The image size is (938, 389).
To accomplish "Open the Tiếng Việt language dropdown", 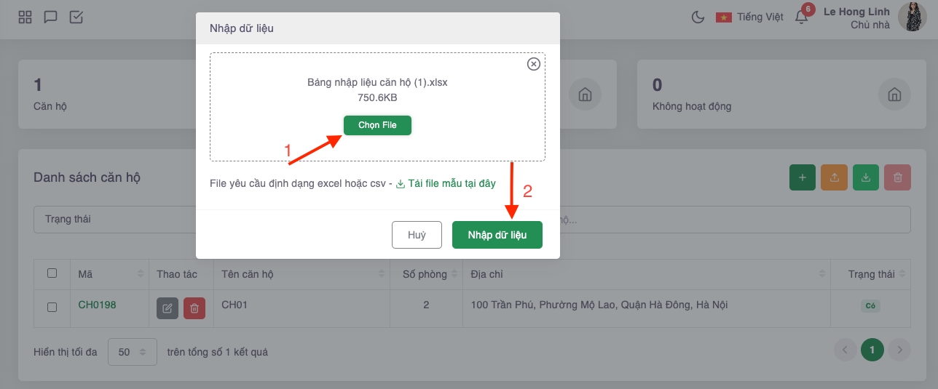I will (x=749, y=17).
